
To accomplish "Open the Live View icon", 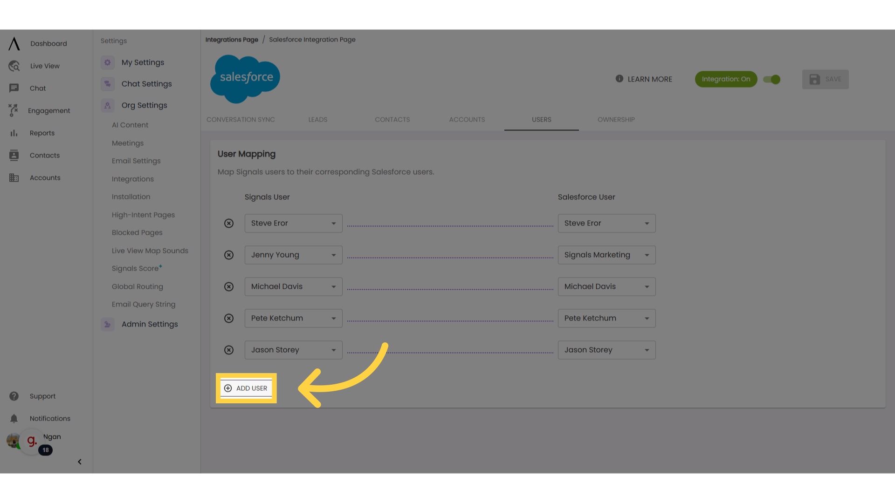I will click(x=14, y=66).
